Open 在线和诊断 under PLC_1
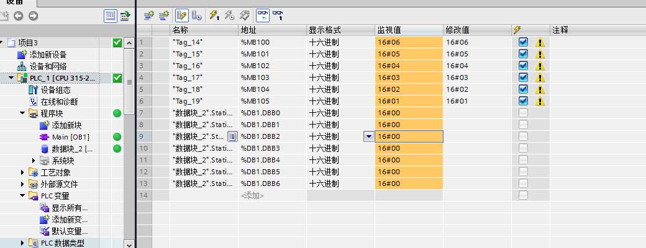Image resolution: width=646 pixels, height=248 pixels. 59,102
